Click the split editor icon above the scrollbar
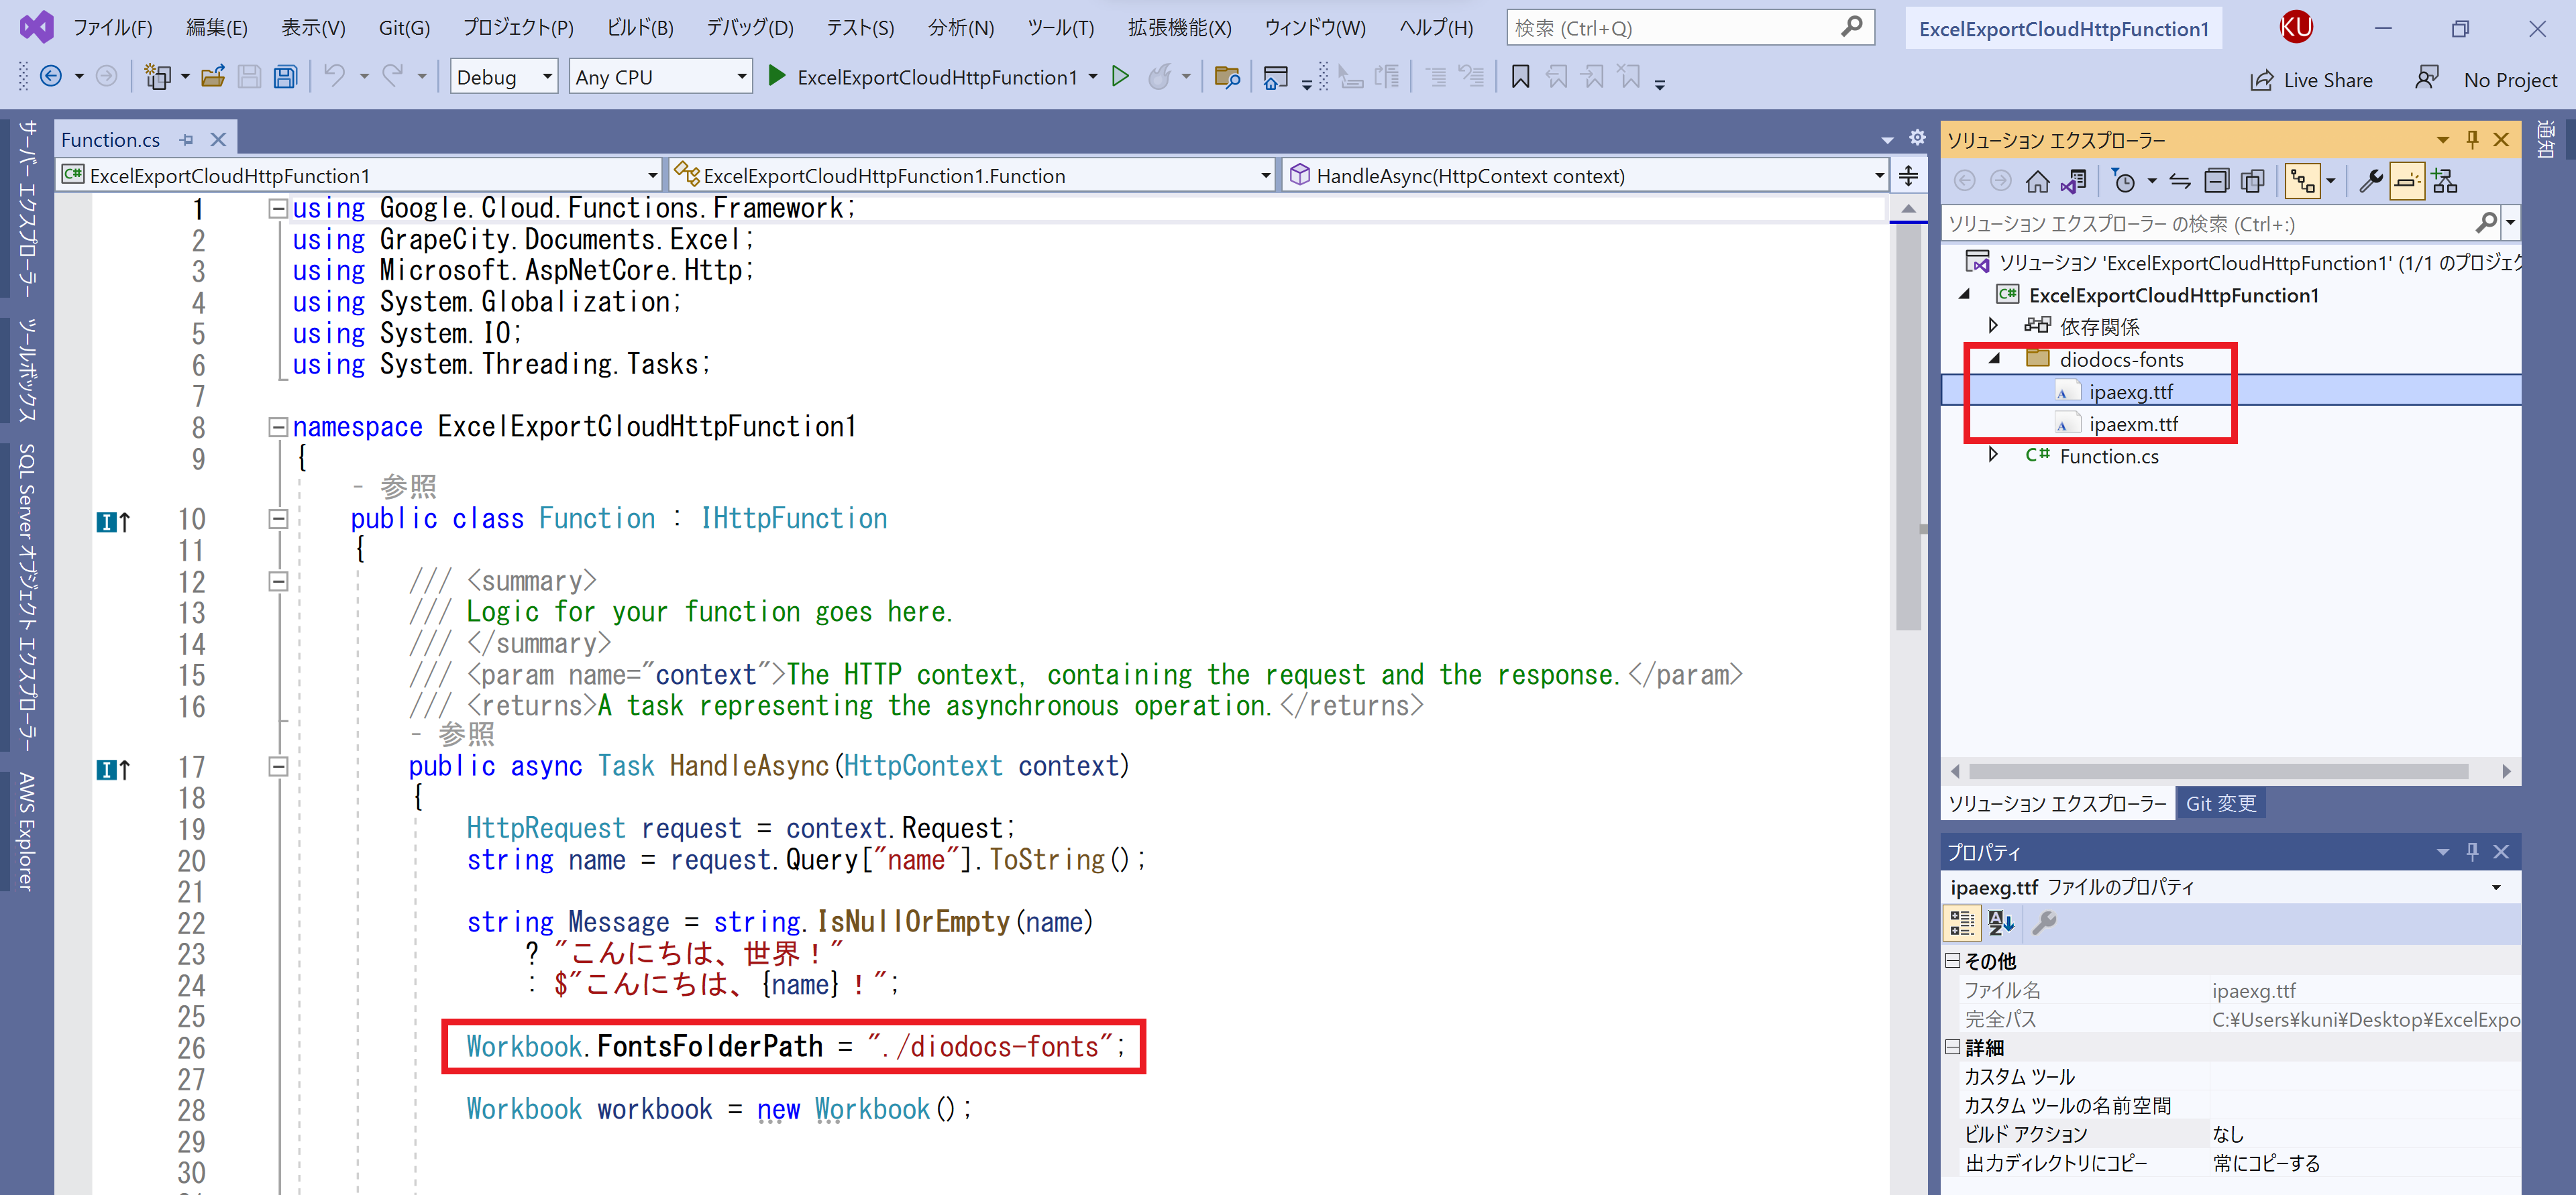This screenshot has height=1195, width=2576. pyautogui.click(x=1908, y=176)
